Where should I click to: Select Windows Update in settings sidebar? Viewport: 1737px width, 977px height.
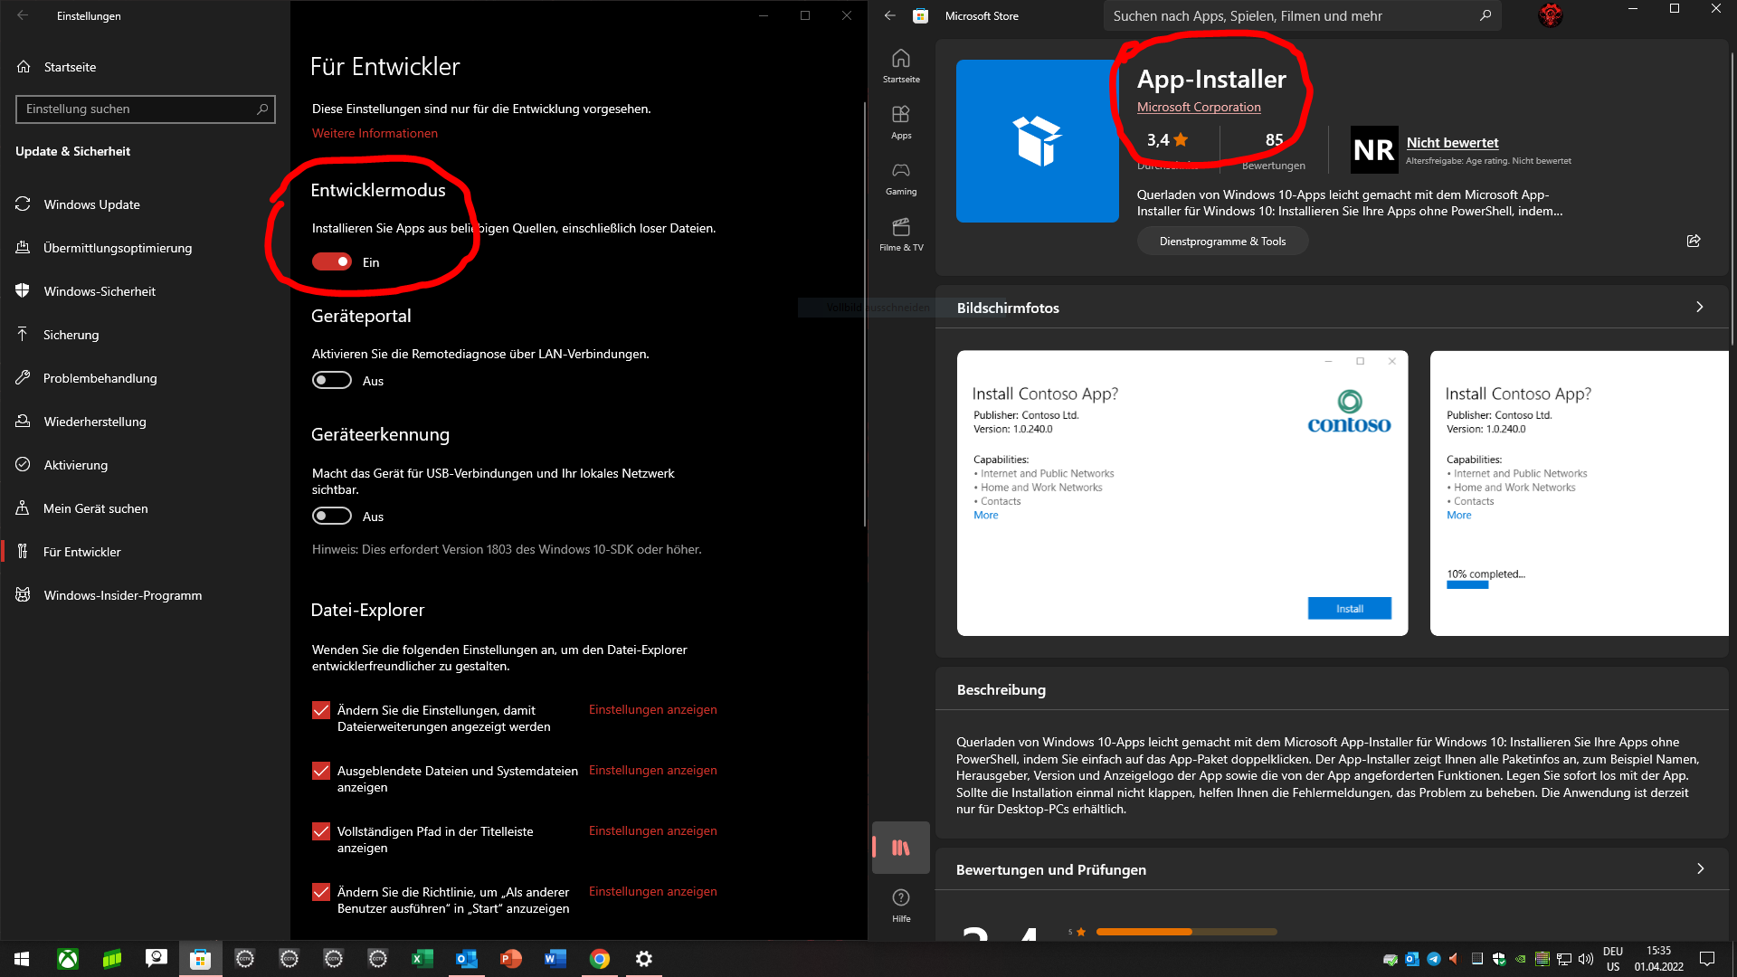pos(91,204)
